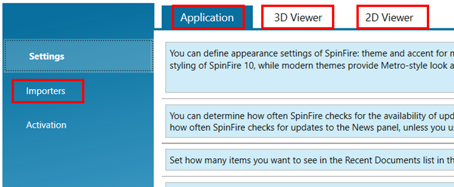Image resolution: width=454 pixels, height=187 pixels.
Task: Select Settings in the sidebar
Action: pyautogui.click(x=79, y=56)
